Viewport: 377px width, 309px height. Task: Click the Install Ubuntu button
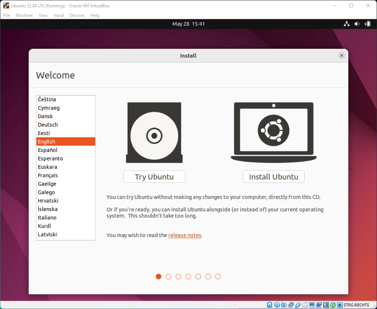tap(274, 177)
